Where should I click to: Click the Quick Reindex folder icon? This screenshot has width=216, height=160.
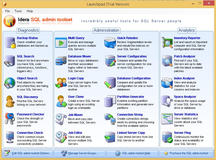click(x=110, y=43)
